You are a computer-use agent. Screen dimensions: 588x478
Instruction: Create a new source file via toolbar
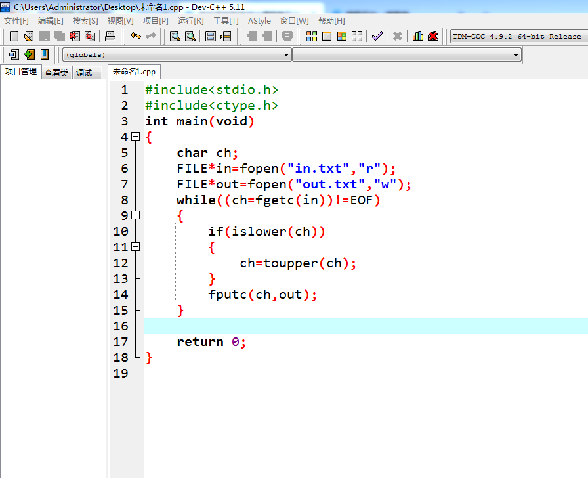coord(14,36)
